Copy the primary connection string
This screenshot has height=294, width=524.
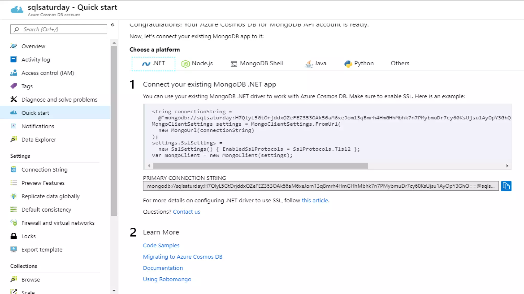[x=506, y=186]
